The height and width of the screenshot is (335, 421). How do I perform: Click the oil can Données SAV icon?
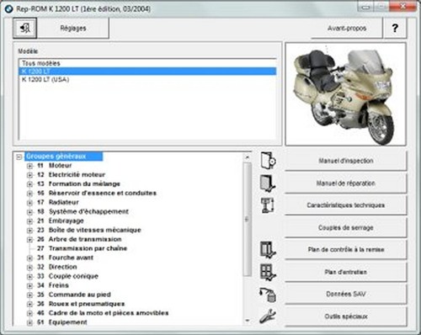(x=268, y=295)
